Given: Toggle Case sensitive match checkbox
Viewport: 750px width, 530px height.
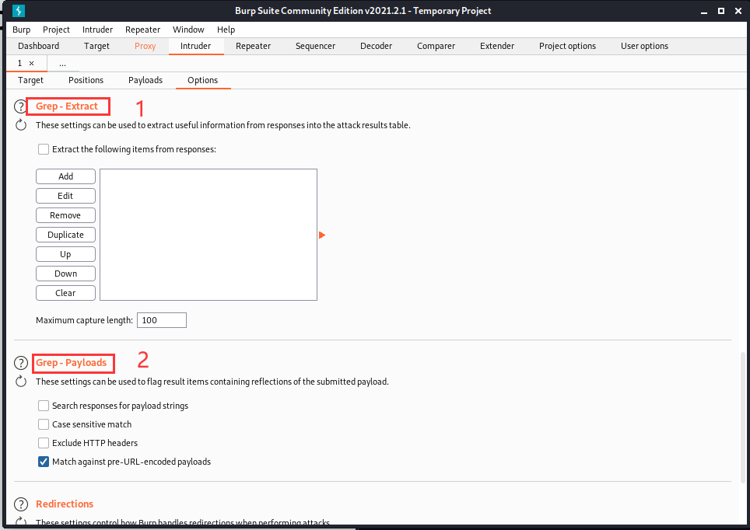Looking at the screenshot, I should pyautogui.click(x=44, y=424).
